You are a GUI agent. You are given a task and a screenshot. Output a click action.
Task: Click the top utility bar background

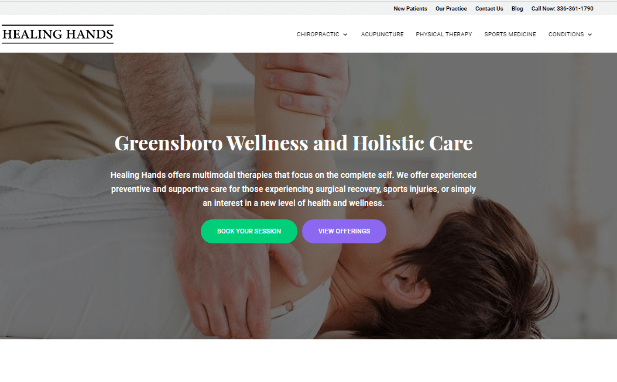point(197,9)
